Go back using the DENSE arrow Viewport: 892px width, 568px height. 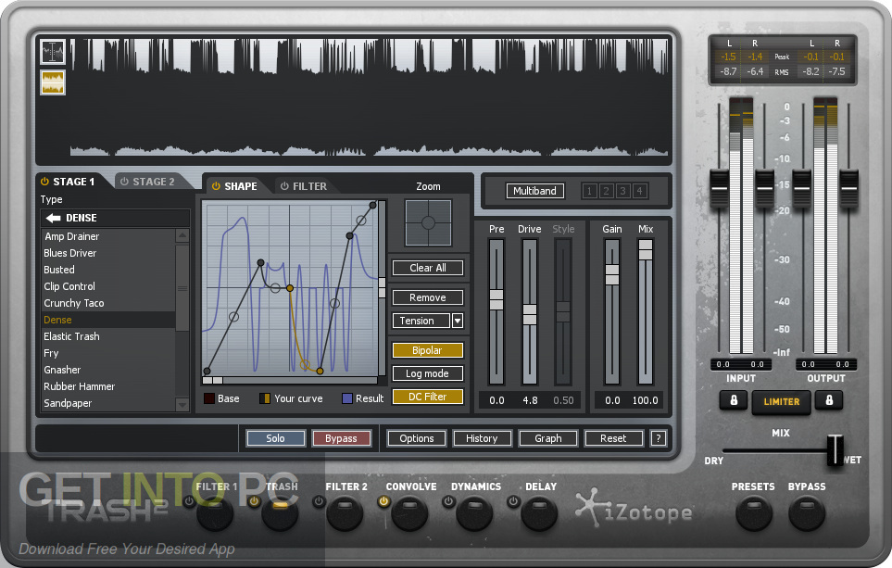pyautogui.click(x=54, y=218)
